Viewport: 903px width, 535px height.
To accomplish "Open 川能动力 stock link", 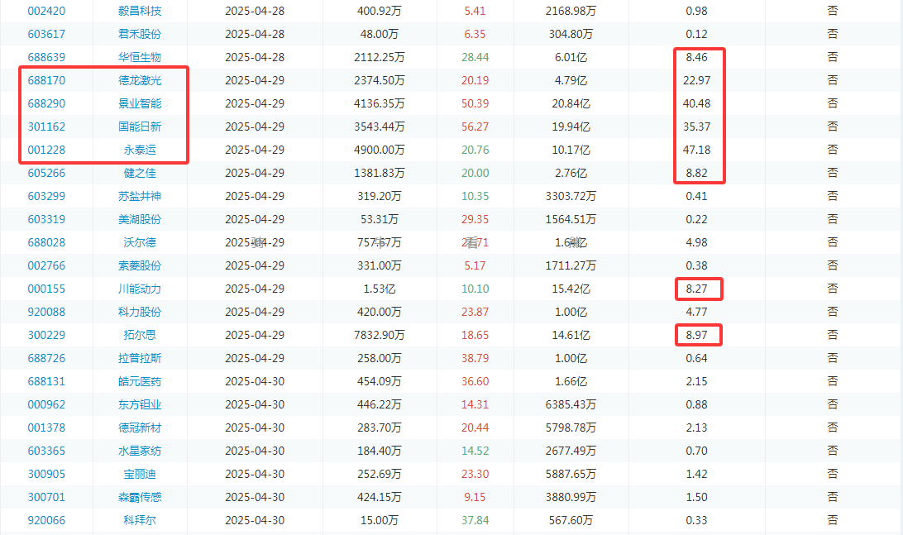I will point(140,289).
